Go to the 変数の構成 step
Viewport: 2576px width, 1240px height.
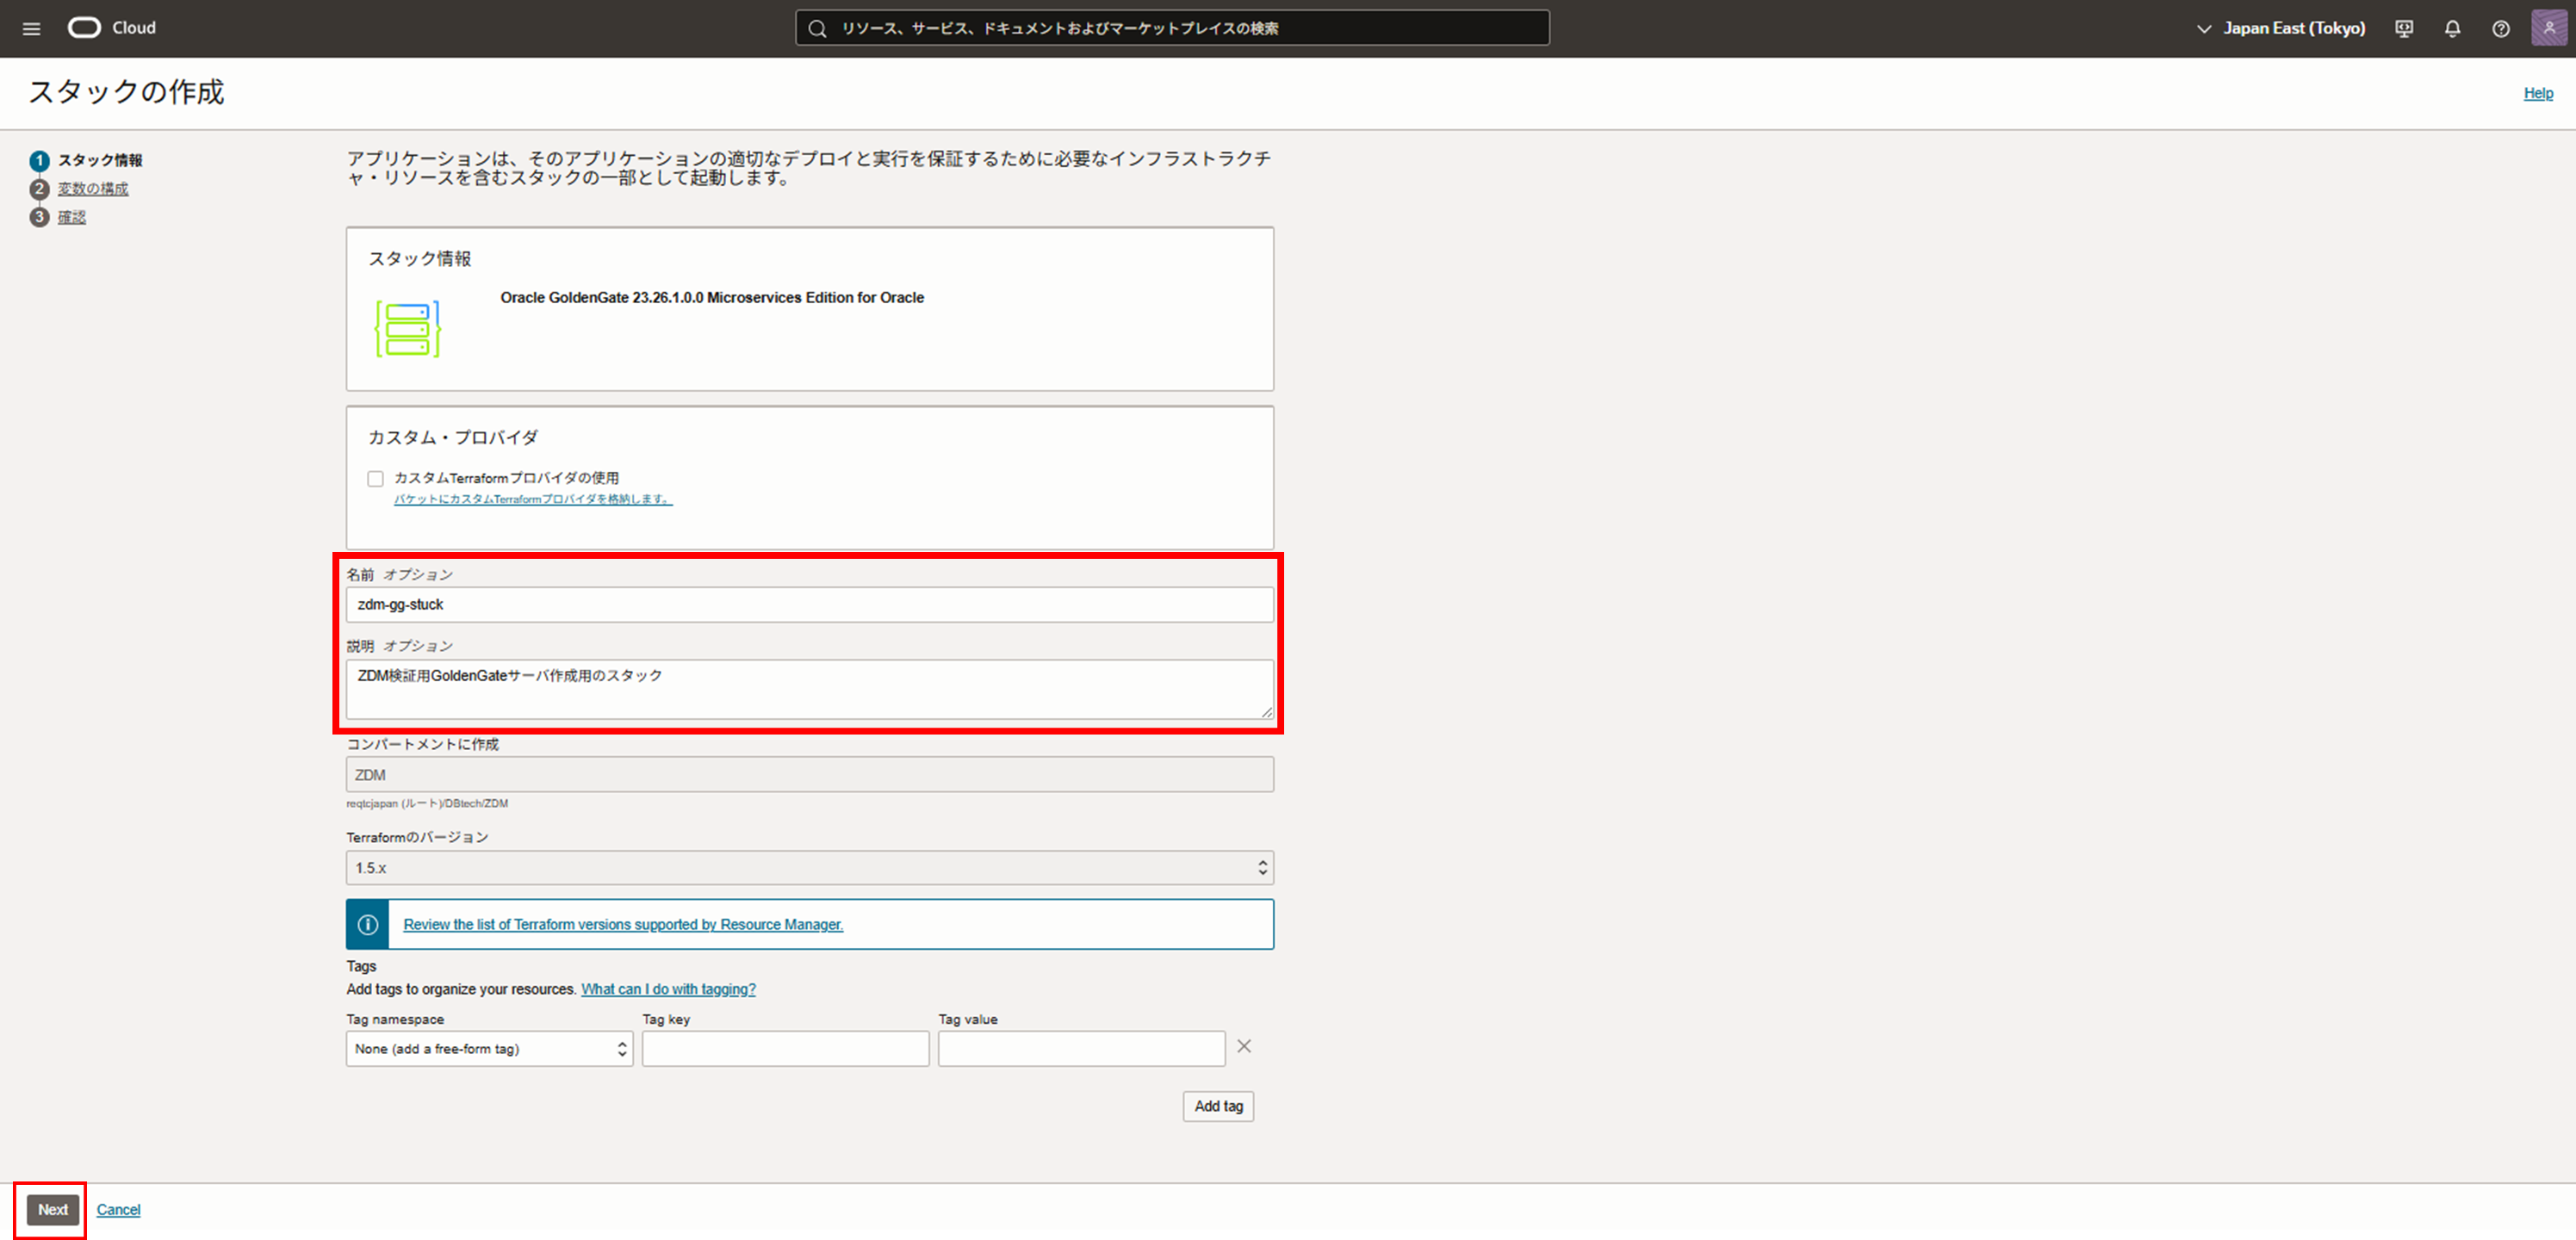[93, 189]
